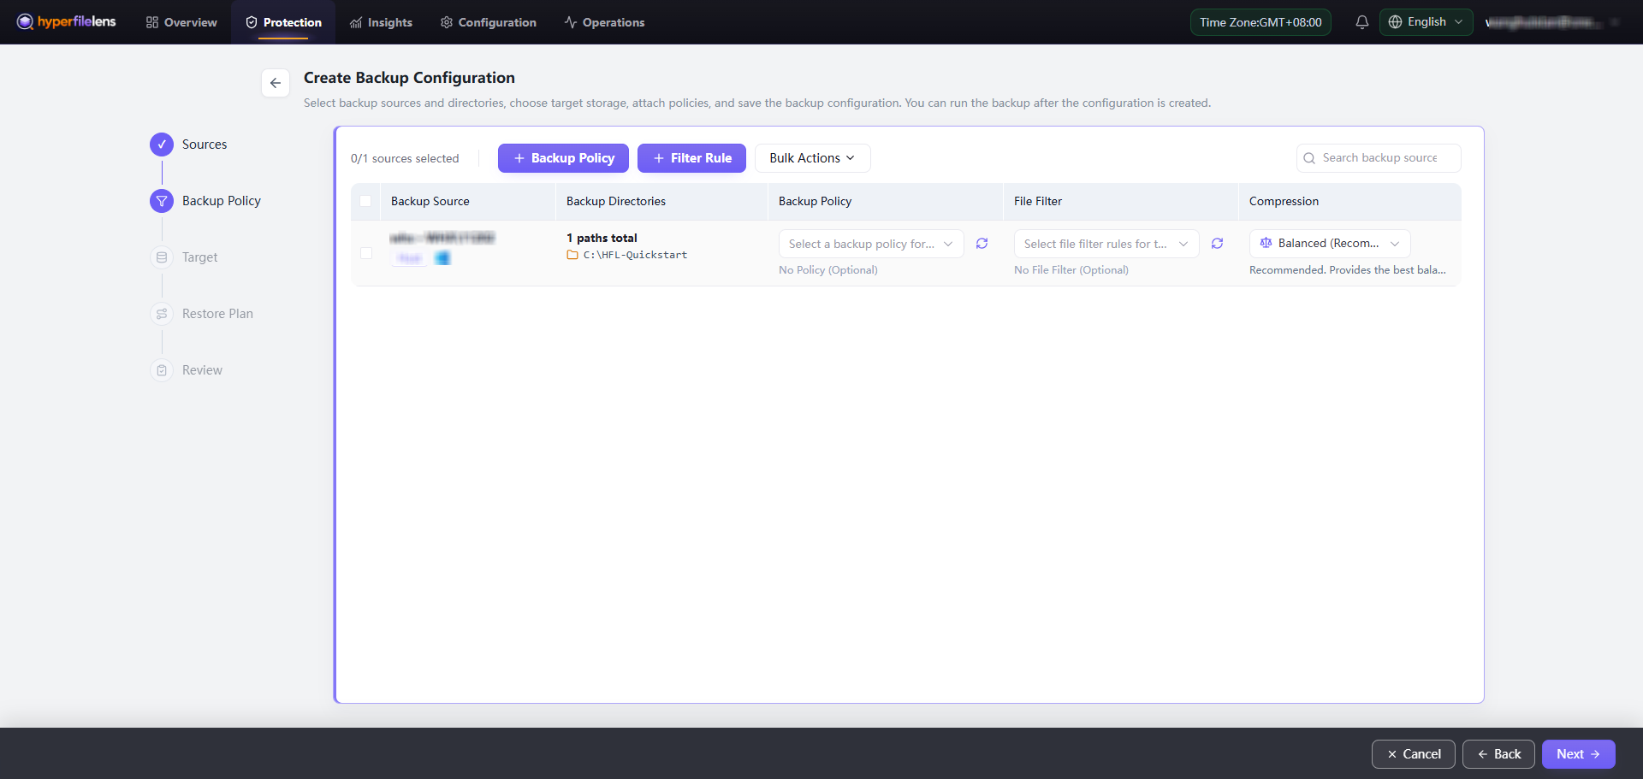Open the Balanced compression dropdown
1643x779 pixels.
[x=1330, y=244]
